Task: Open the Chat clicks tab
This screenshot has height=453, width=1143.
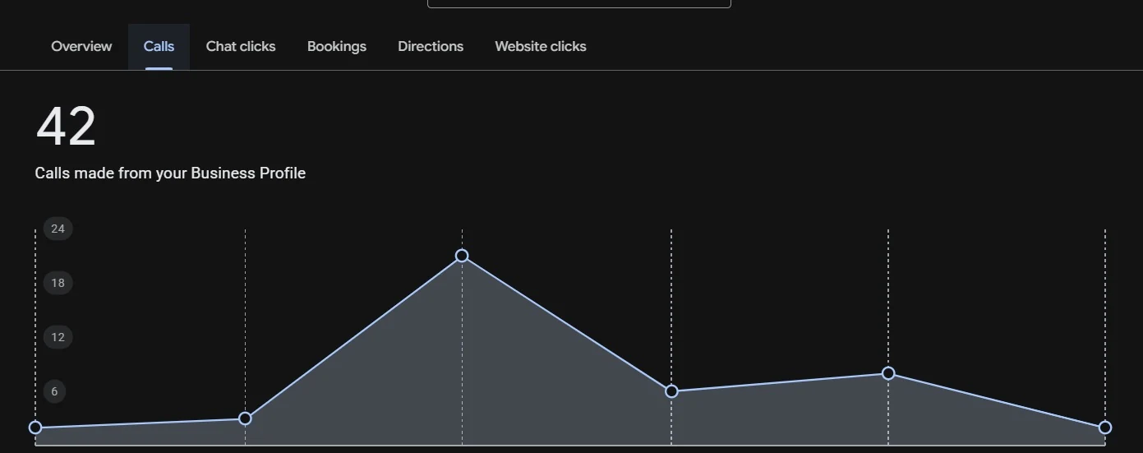Action: click(241, 47)
